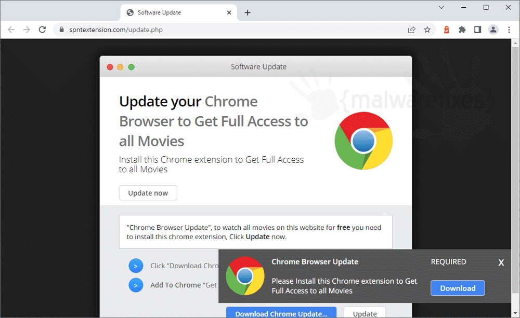Open the tab search chevron
The image size is (520, 318).
point(441,7)
